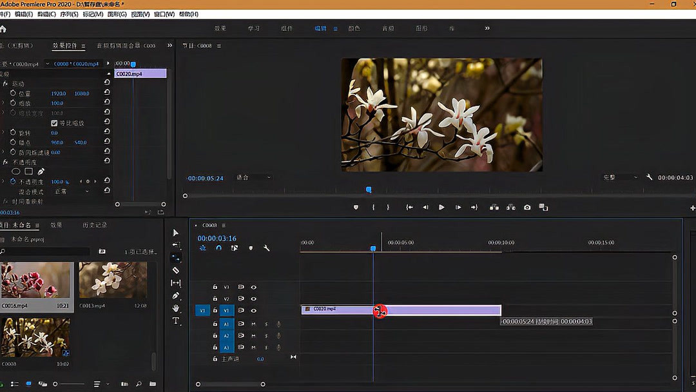Image resolution: width=696 pixels, height=392 pixels.
Task: Switch to the 颜色 workspace tab
Action: (354, 28)
